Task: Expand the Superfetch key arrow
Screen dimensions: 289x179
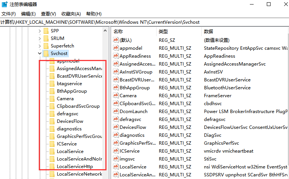Action: [x=40, y=46]
